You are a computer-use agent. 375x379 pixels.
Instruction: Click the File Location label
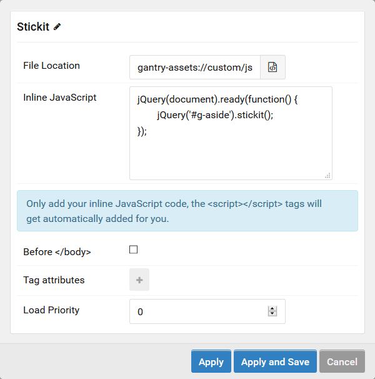click(x=51, y=66)
